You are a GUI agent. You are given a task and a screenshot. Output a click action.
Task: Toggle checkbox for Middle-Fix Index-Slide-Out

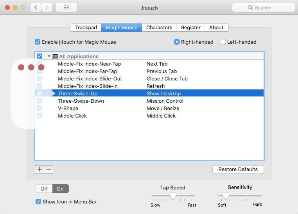coord(39,78)
